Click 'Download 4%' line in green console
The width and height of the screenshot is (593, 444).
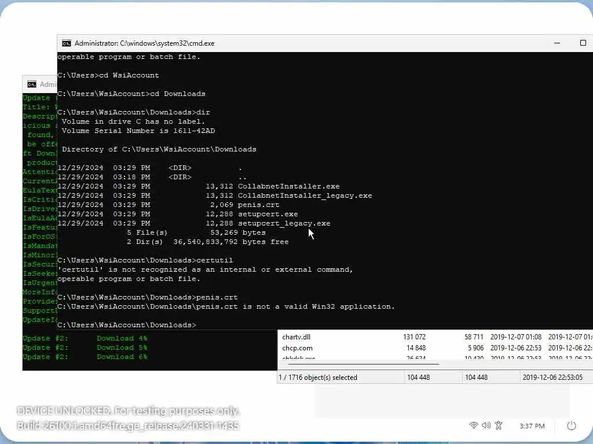pyautogui.click(x=122, y=338)
